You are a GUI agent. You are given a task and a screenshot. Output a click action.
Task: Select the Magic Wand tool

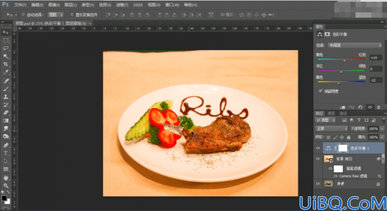5,56
